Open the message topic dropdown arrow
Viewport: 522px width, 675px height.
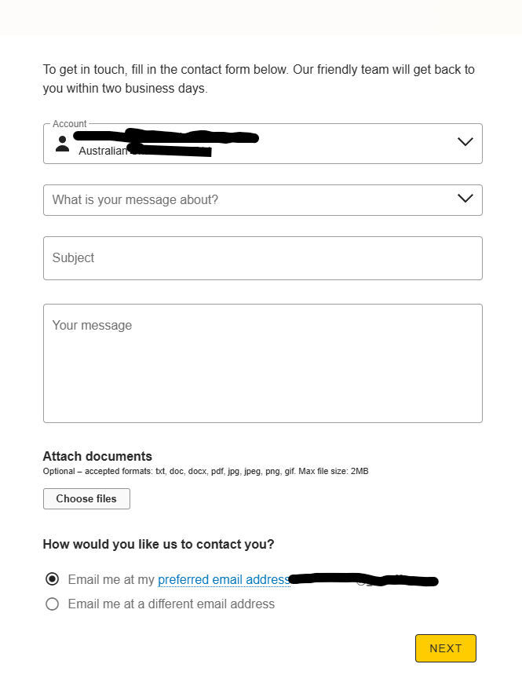pyautogui.click(x=465, y=199)
